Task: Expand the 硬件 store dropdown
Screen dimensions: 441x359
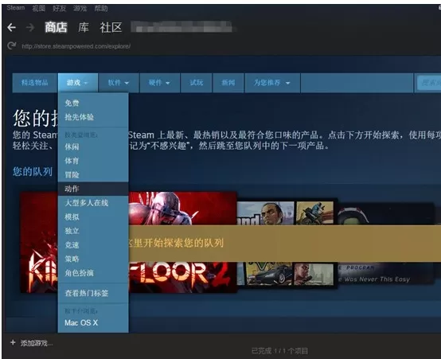Action: pyautogui.click(x=159, y=83)
